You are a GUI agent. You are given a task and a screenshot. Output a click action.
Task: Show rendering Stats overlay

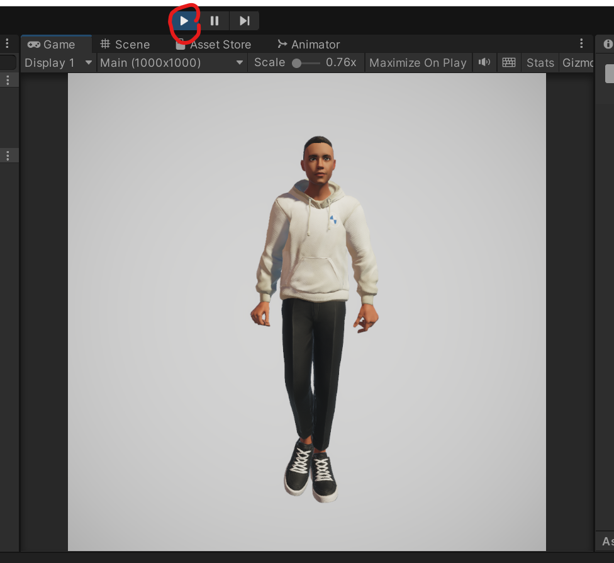click(x=540, y=62)
